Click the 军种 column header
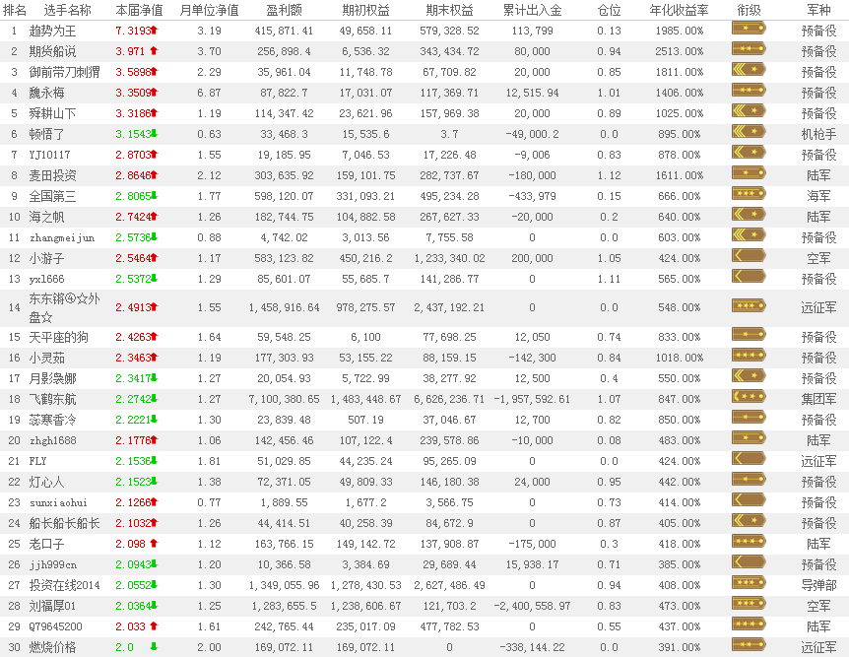This screenshot has height=657, width=849. point(818,10)
